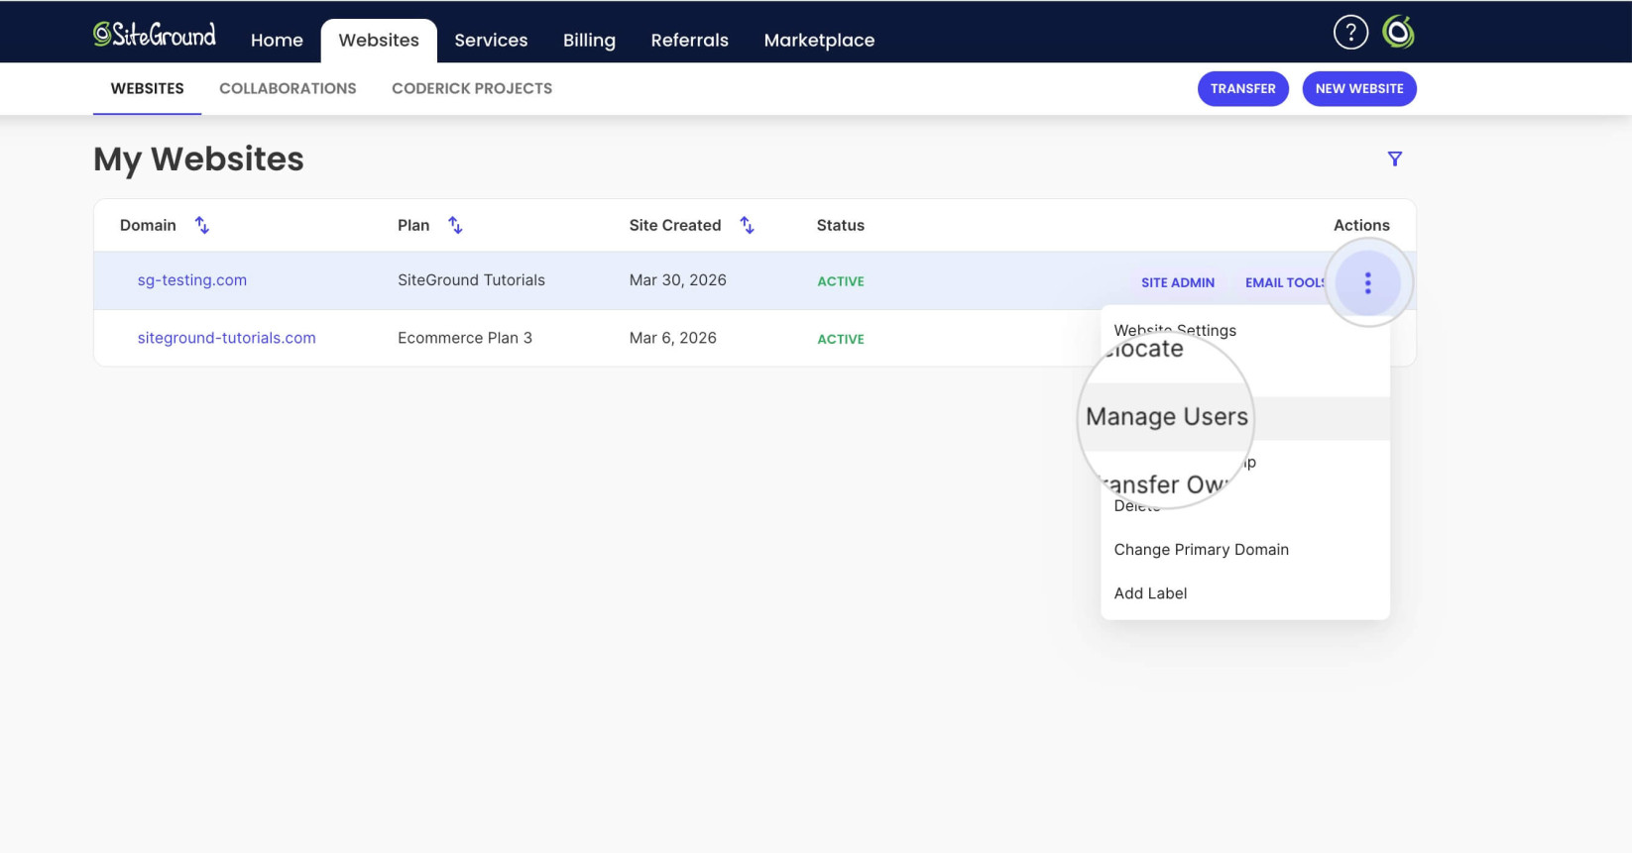Switch to the WEBSITES sub-tab
1632x853 pixels.
(x=147, y=88)
